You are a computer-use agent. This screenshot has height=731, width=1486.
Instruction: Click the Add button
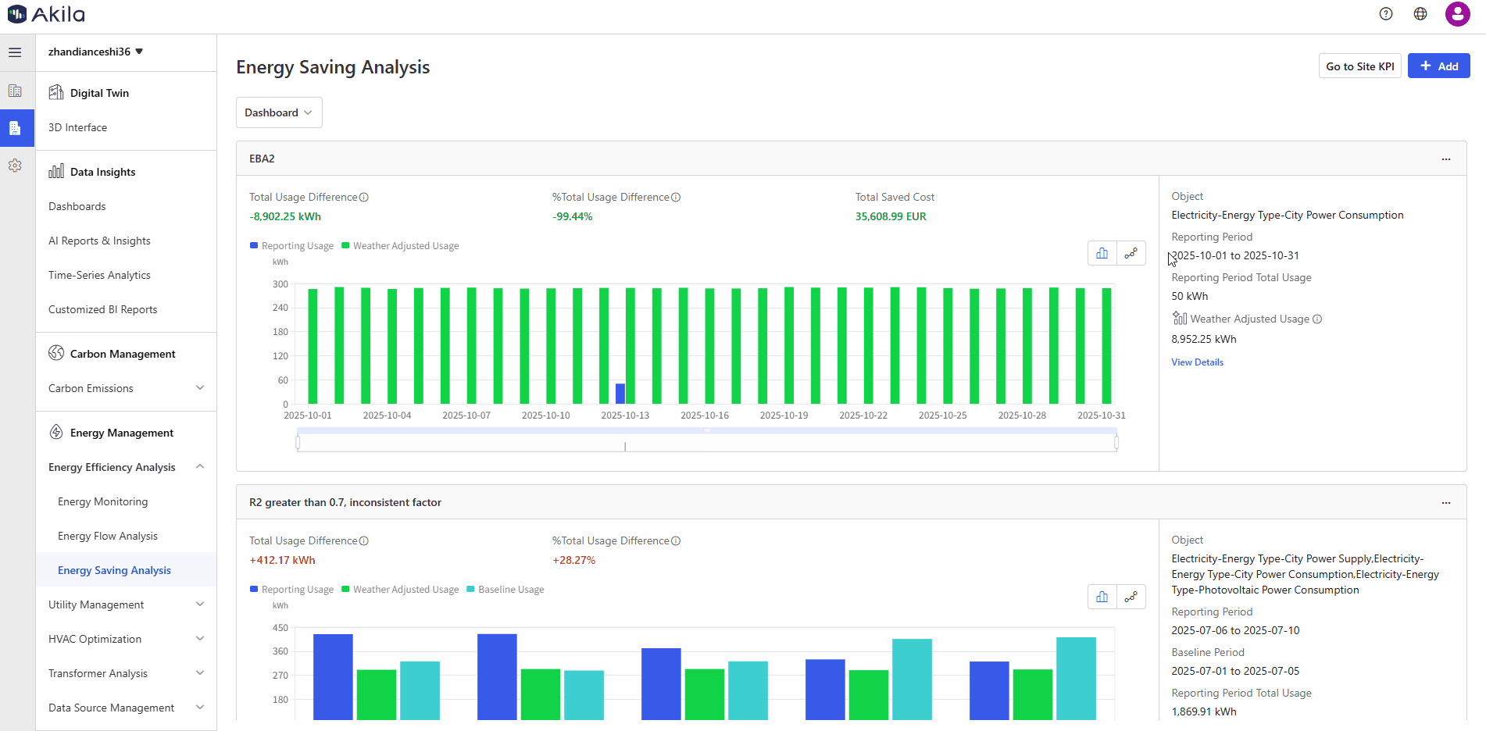coord(1438,66)
